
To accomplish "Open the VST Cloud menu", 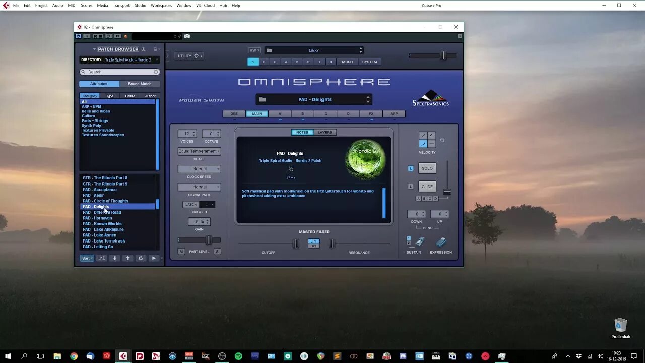I will 205,5.
